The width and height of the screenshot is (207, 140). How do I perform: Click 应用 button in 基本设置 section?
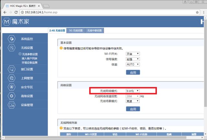click(133, 72)
